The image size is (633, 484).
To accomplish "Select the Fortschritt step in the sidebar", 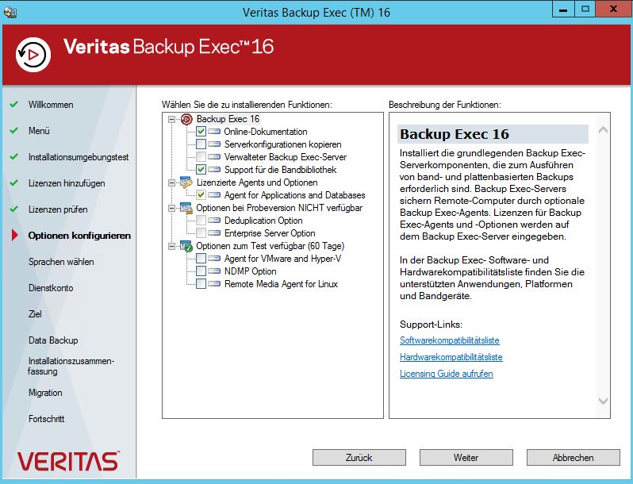I will point(47,419).
